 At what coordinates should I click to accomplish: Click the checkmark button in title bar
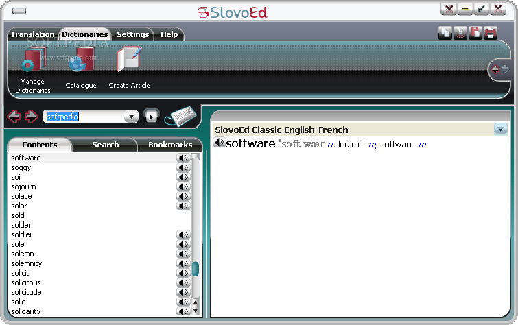click(482, 9)
